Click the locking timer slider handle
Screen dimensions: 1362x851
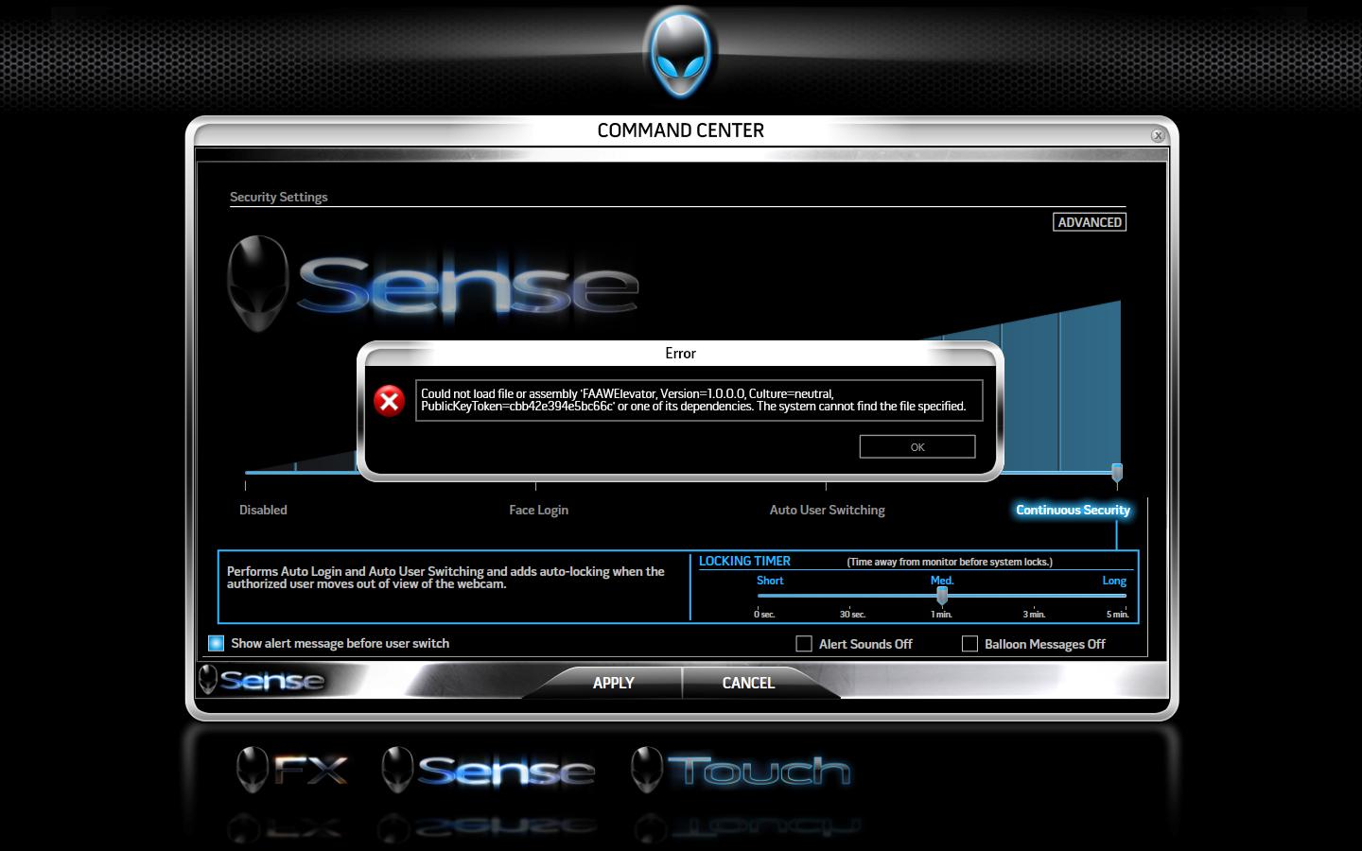(x=942, y=595)
